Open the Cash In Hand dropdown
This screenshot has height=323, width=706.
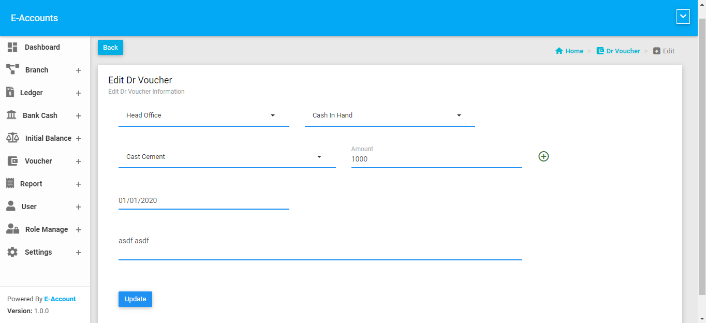tap(389, 115)
